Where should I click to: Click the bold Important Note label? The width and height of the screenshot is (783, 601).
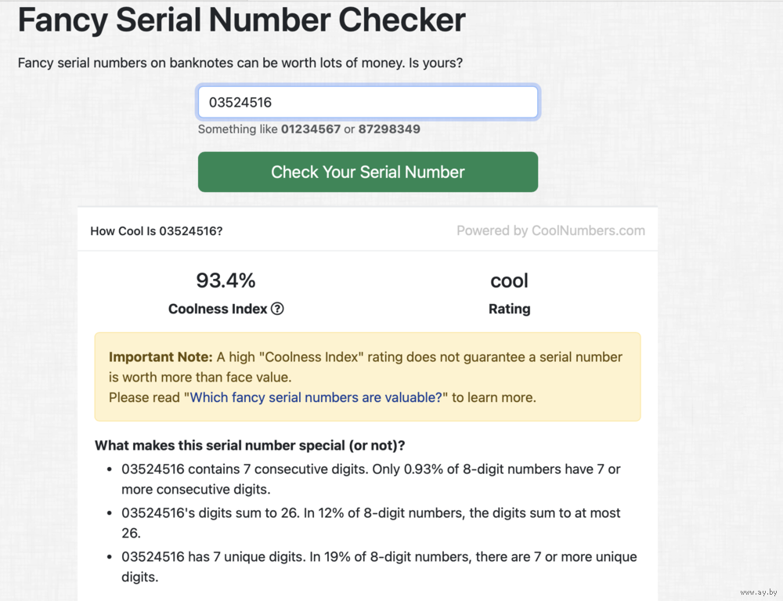click(x=161, y=357)
